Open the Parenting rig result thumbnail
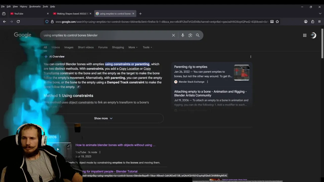The image size is (324, 182). coord(241,73)
